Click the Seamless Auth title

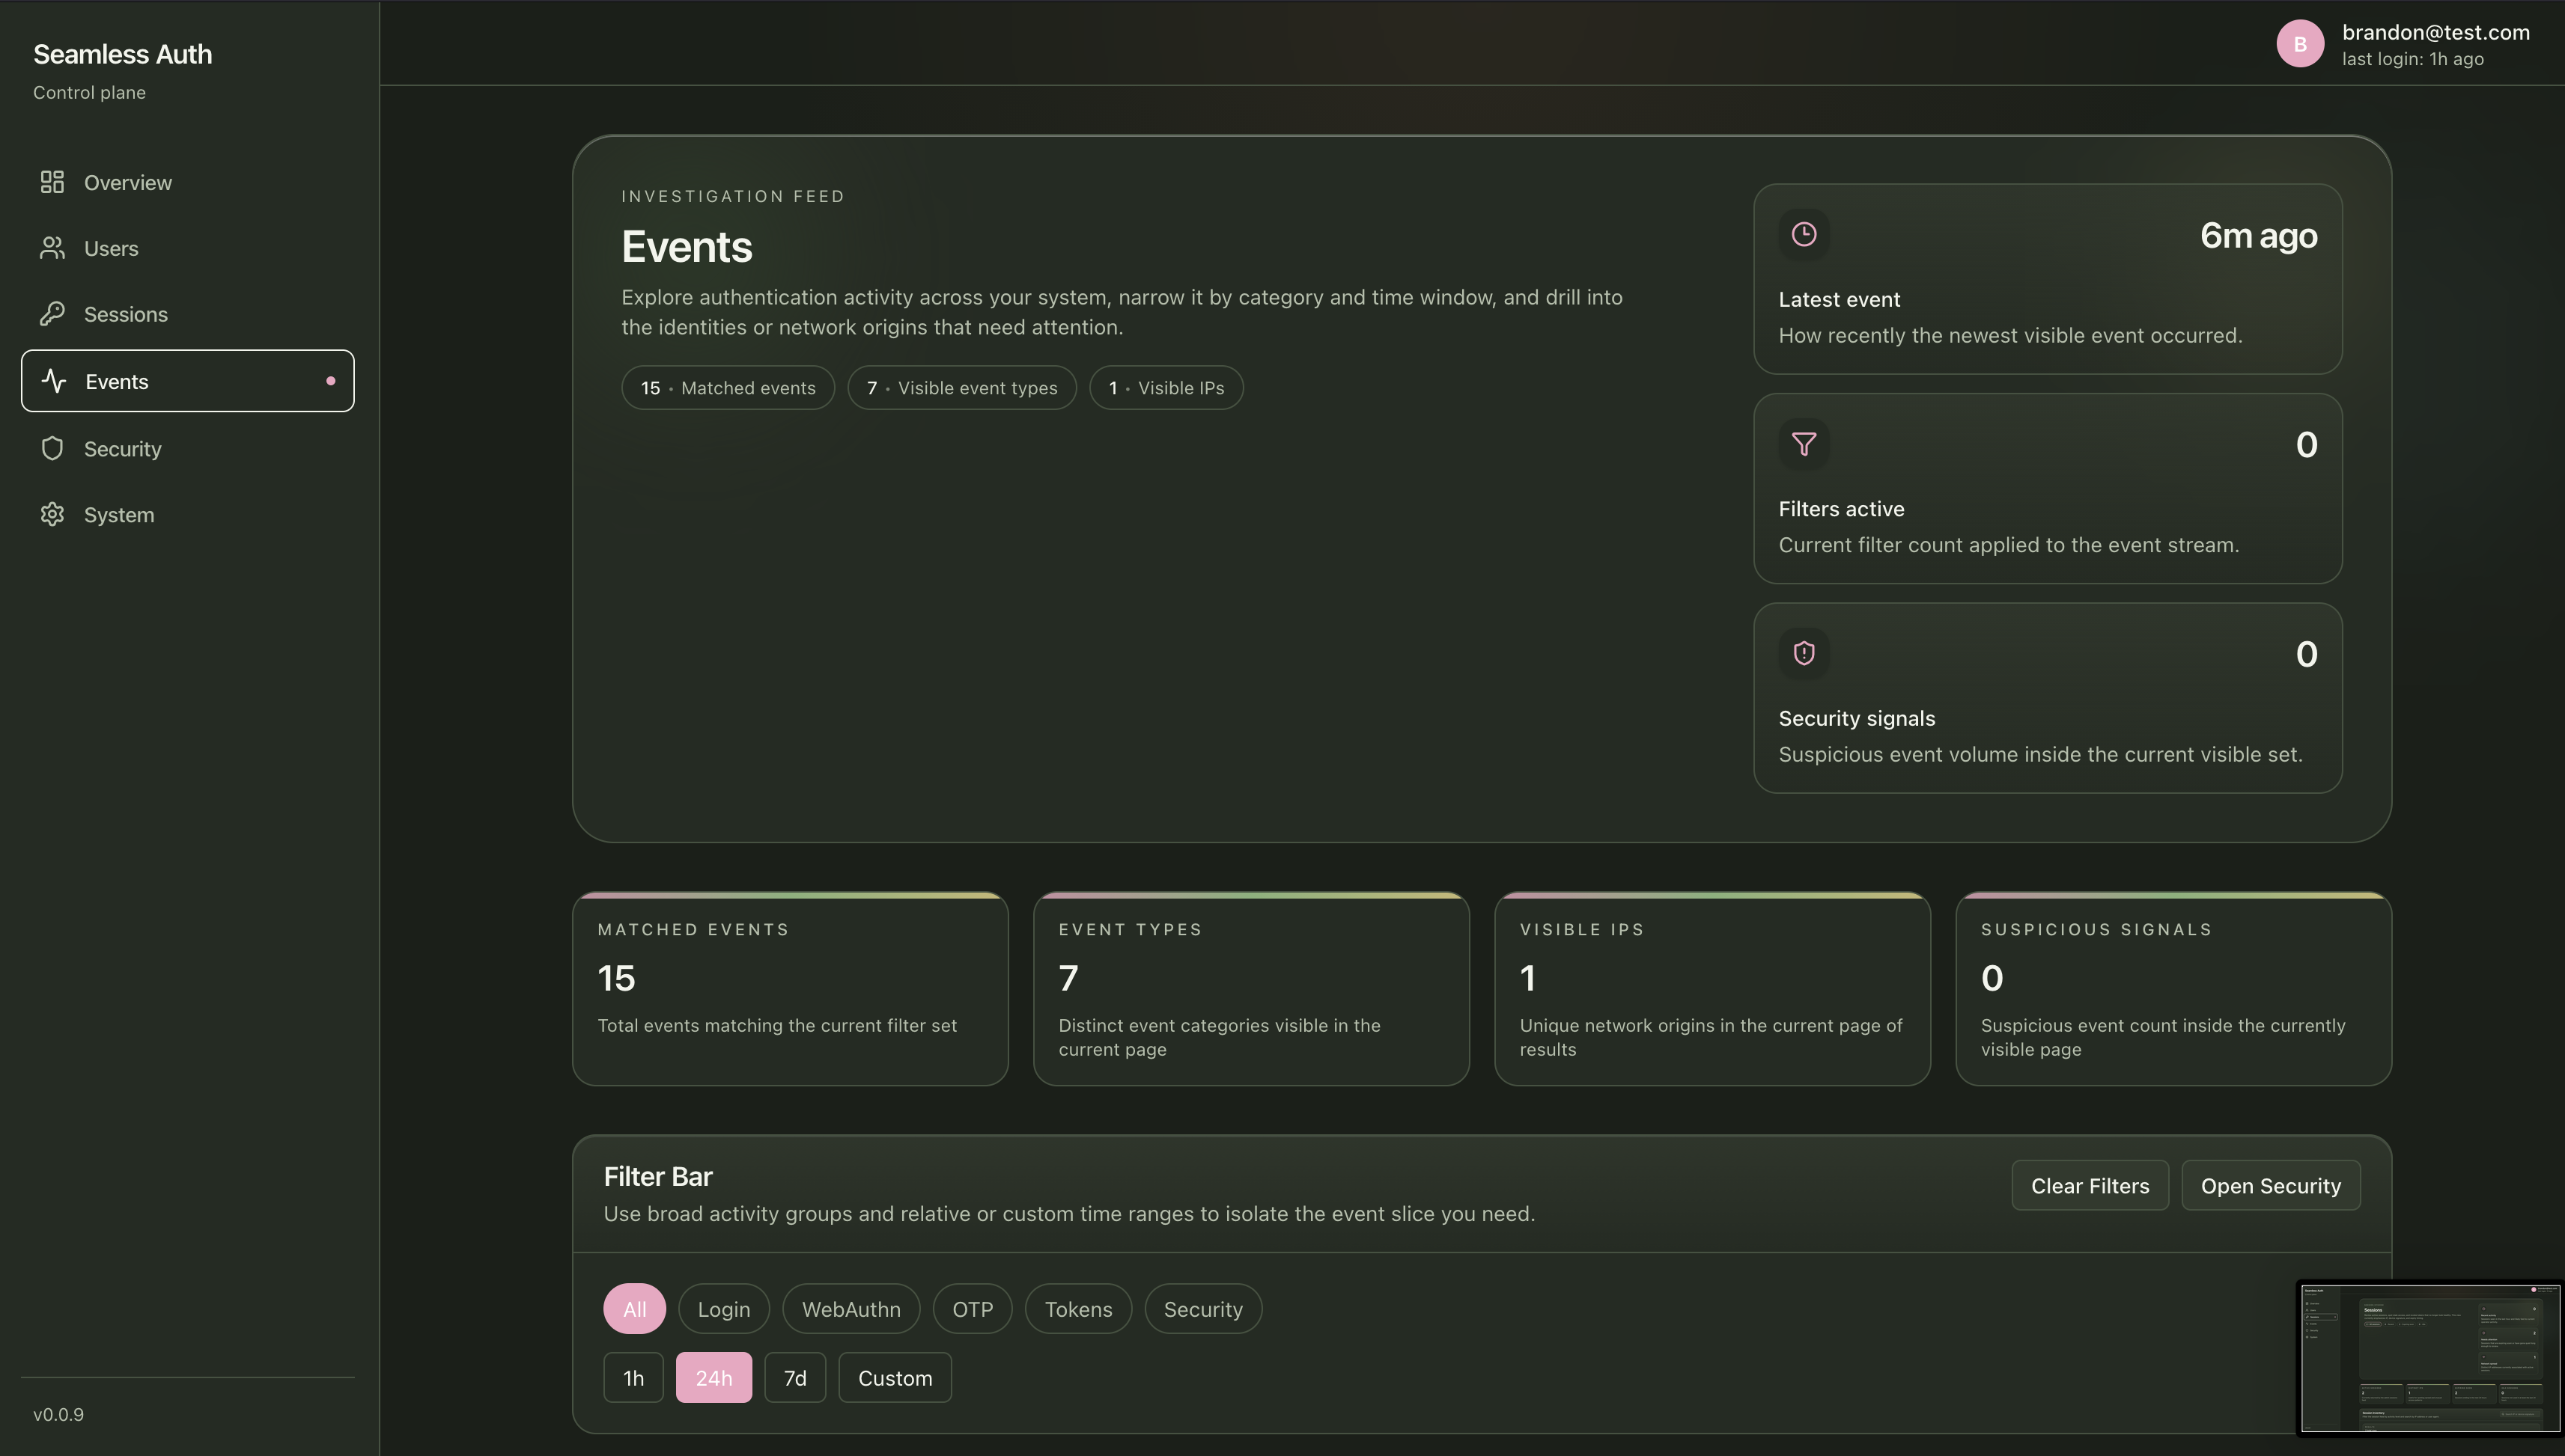click(x=123, y=54)
